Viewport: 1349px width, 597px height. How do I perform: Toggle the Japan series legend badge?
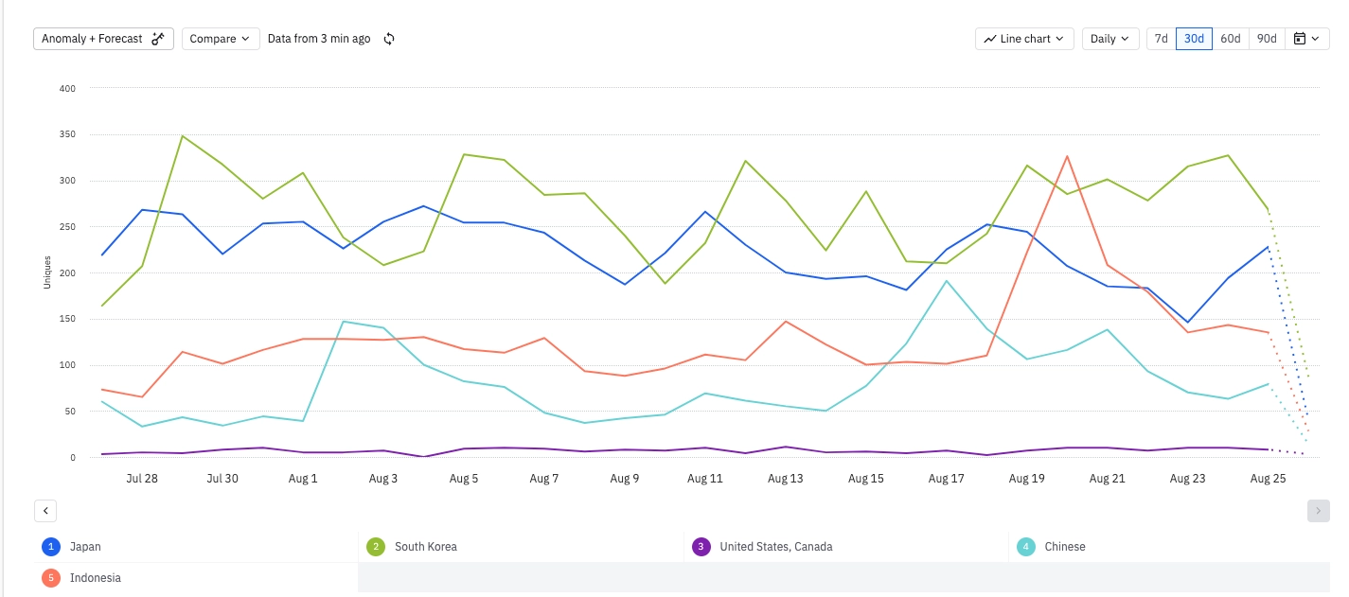click(51, 547)
